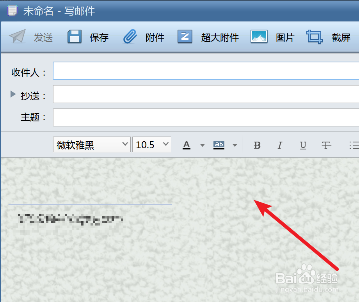Save the draft with the 保存 icon

(x=74, y=36)
